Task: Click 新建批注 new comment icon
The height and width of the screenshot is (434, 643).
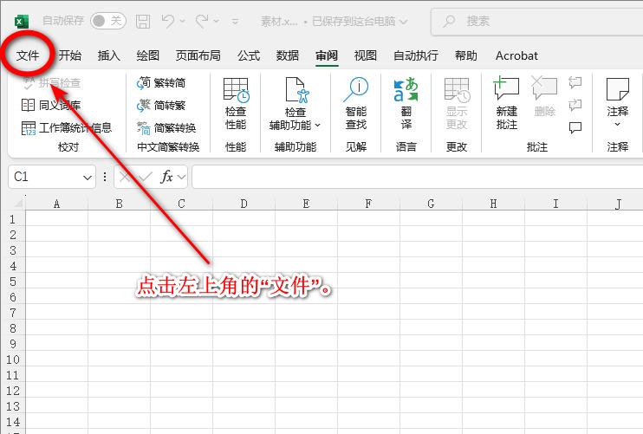Action: [506, 88]
